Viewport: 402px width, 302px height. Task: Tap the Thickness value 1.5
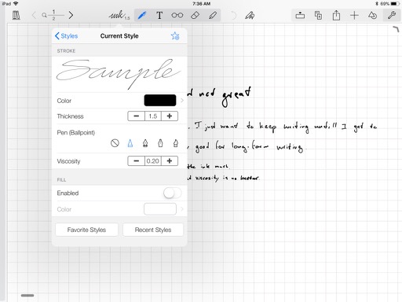(153, 116)
